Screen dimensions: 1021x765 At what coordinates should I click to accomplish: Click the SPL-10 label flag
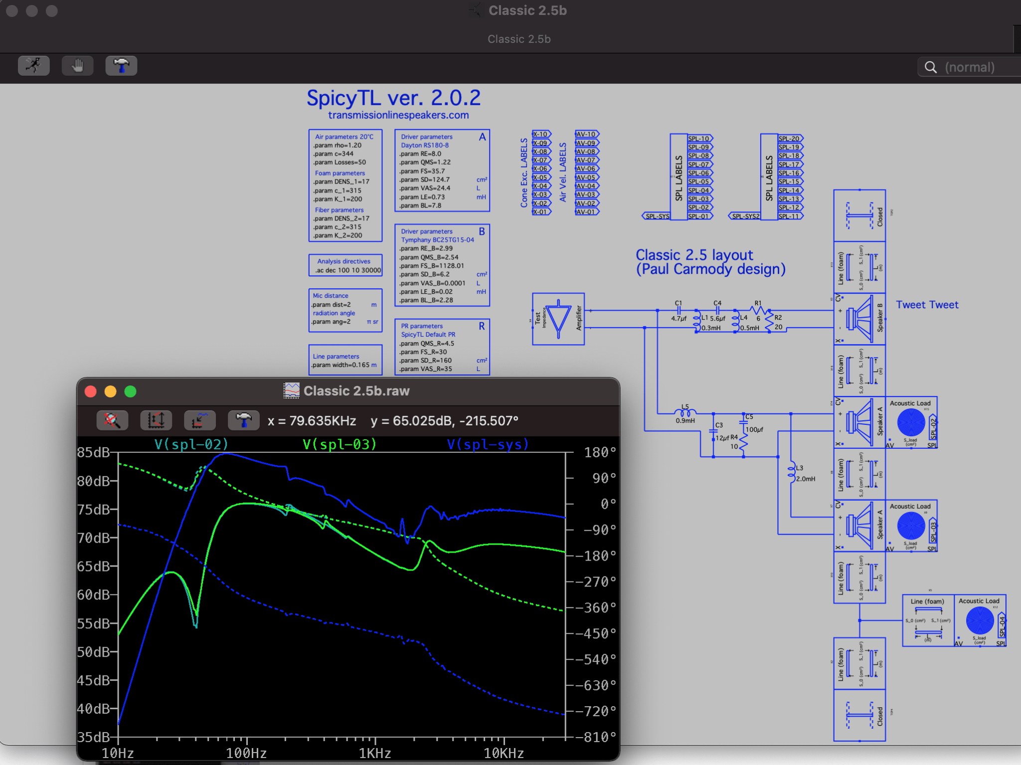pyautogui.click(x=700, y=139)
